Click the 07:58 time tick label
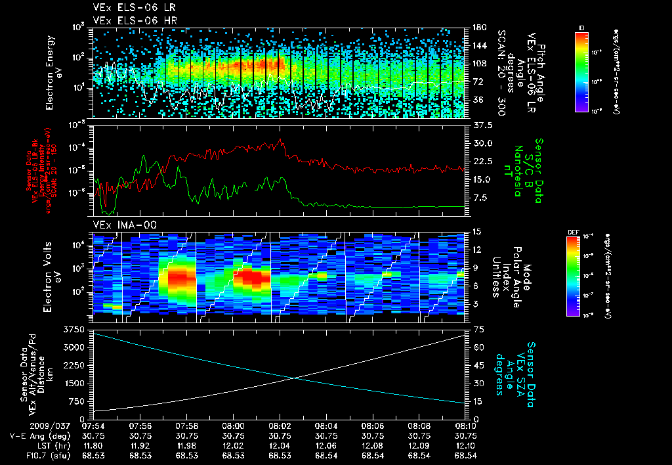The image size is (672, 465). click(187, 426)
